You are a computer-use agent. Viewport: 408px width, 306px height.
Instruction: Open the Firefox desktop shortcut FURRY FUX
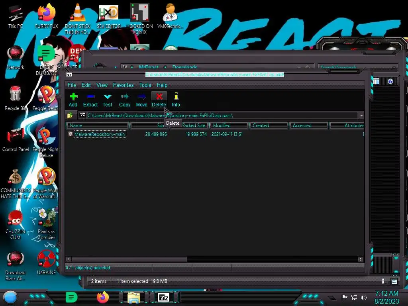(46, 16)
